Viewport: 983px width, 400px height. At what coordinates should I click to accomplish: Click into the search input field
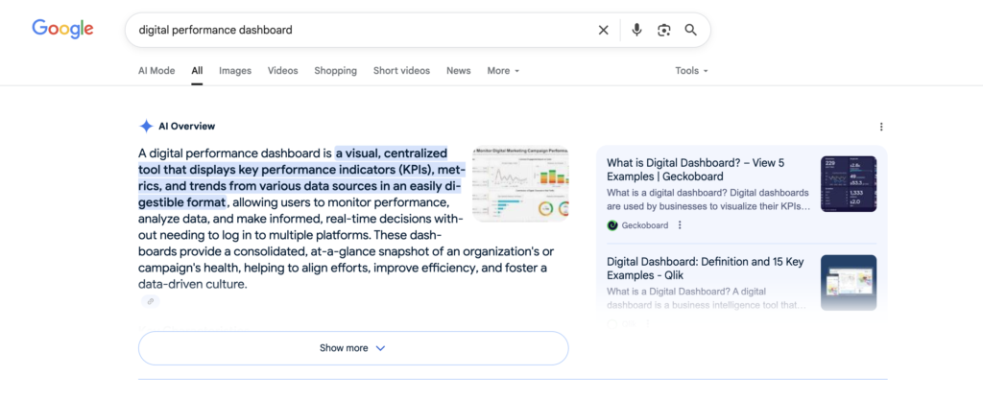pyautogui.click(x=355, y=30)
